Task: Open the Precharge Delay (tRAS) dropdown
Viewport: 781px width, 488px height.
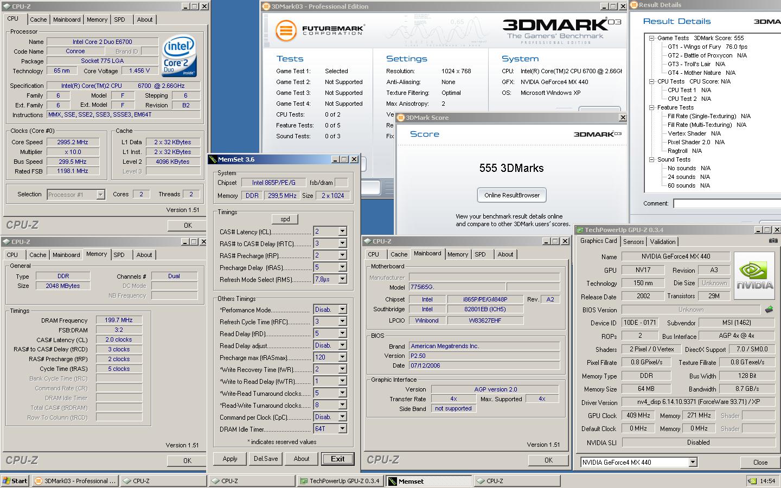Action: pos(342,267)
